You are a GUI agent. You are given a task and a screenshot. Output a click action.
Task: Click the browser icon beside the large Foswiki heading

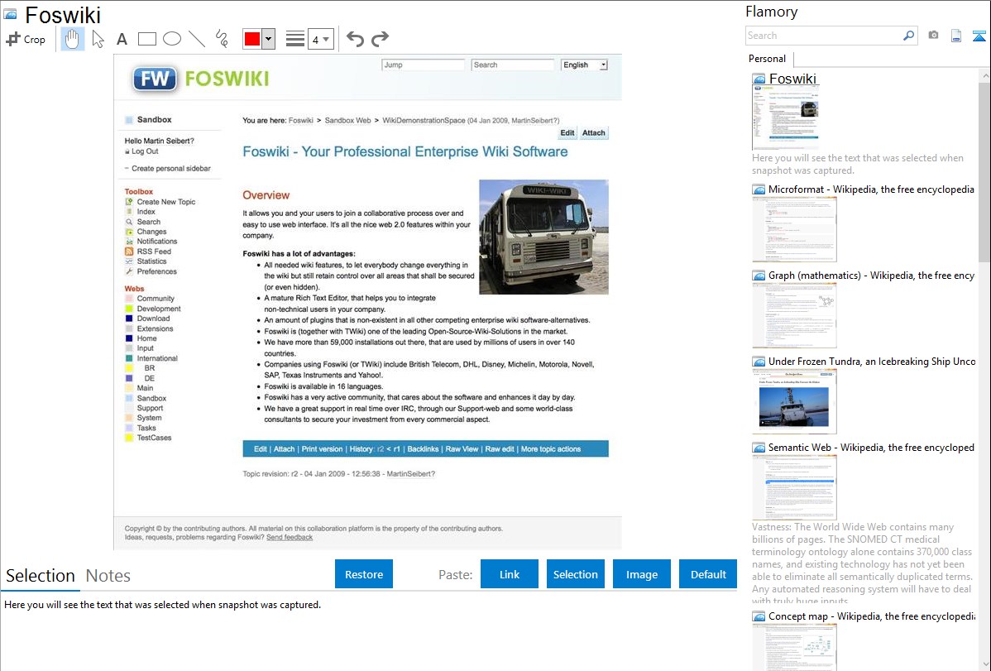pos(10,14)
